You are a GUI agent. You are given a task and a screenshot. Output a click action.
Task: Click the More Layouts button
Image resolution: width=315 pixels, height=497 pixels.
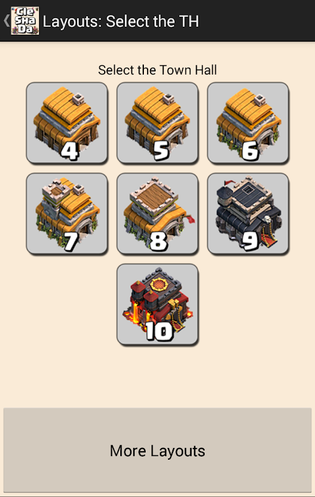click(157, 450)
